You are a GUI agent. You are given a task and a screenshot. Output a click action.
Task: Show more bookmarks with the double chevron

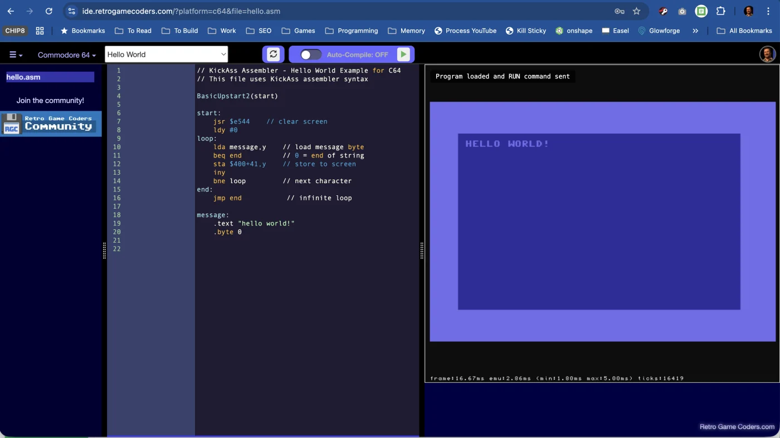(x=695, y=31)
